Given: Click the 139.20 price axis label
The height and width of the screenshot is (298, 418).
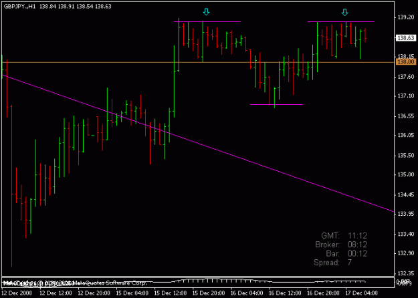Looking at the screenshot, I should (406, 17).
